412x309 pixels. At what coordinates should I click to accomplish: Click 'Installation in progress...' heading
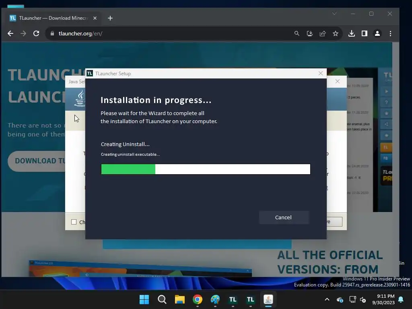[156, 100]
